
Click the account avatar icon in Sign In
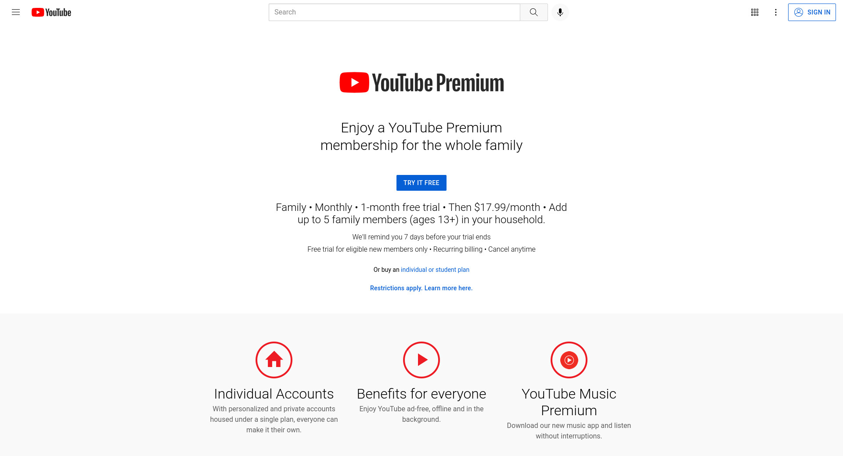(798, 12)
